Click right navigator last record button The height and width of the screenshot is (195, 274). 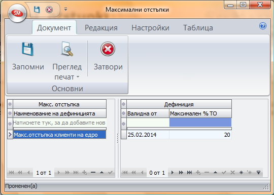189,173
